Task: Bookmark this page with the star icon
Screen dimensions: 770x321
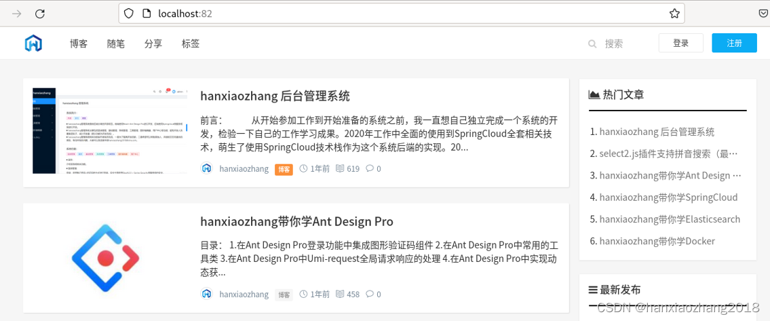Action: click(x=674, y=14)
